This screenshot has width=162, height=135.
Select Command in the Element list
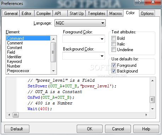click(x=28, y=38)
